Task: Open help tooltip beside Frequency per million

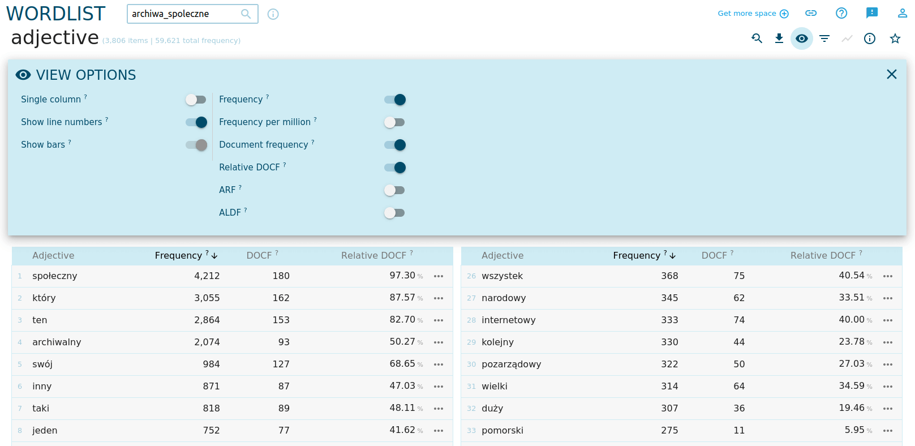Action: (315, 119)
